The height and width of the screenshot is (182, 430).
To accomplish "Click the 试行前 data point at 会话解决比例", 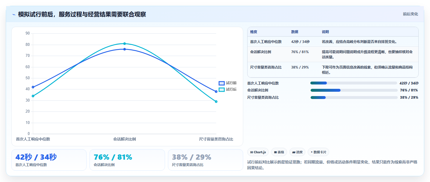I will click(125, 49).
